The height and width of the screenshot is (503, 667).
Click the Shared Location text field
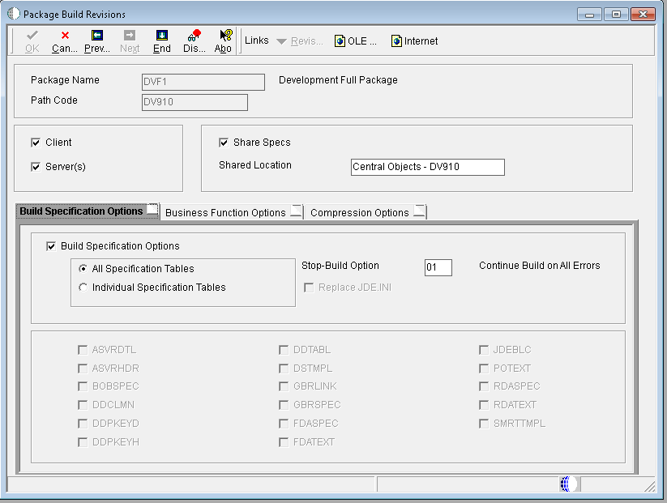[427, 167]
